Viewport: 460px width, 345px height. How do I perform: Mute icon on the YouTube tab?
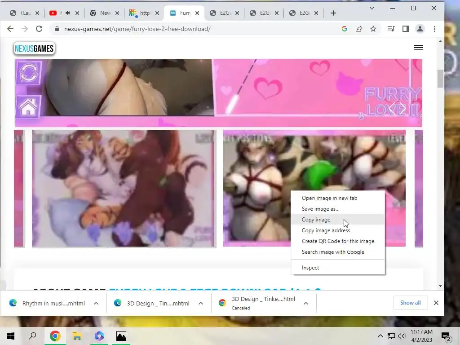68,13
